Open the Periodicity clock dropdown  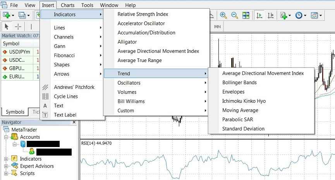coord(300,16)
